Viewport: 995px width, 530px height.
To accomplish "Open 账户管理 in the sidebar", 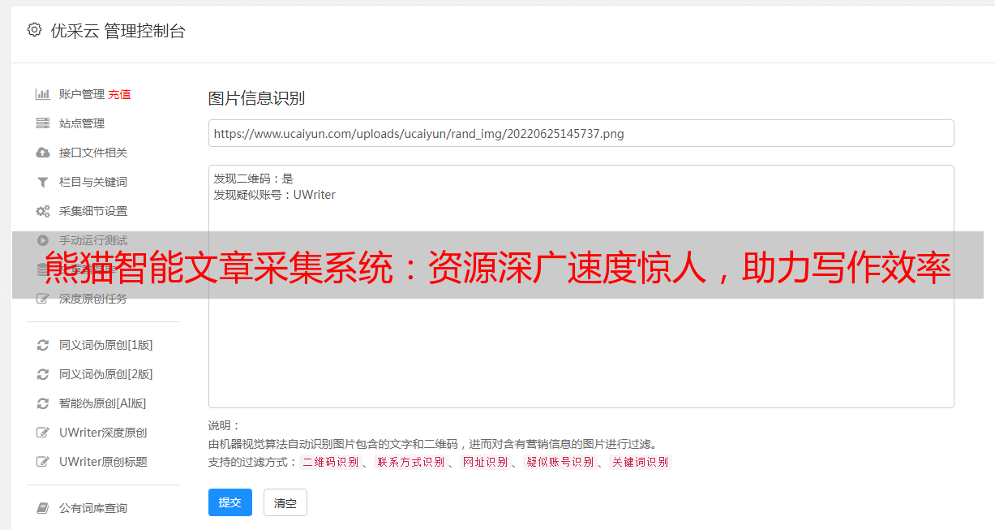I will 82,94.
